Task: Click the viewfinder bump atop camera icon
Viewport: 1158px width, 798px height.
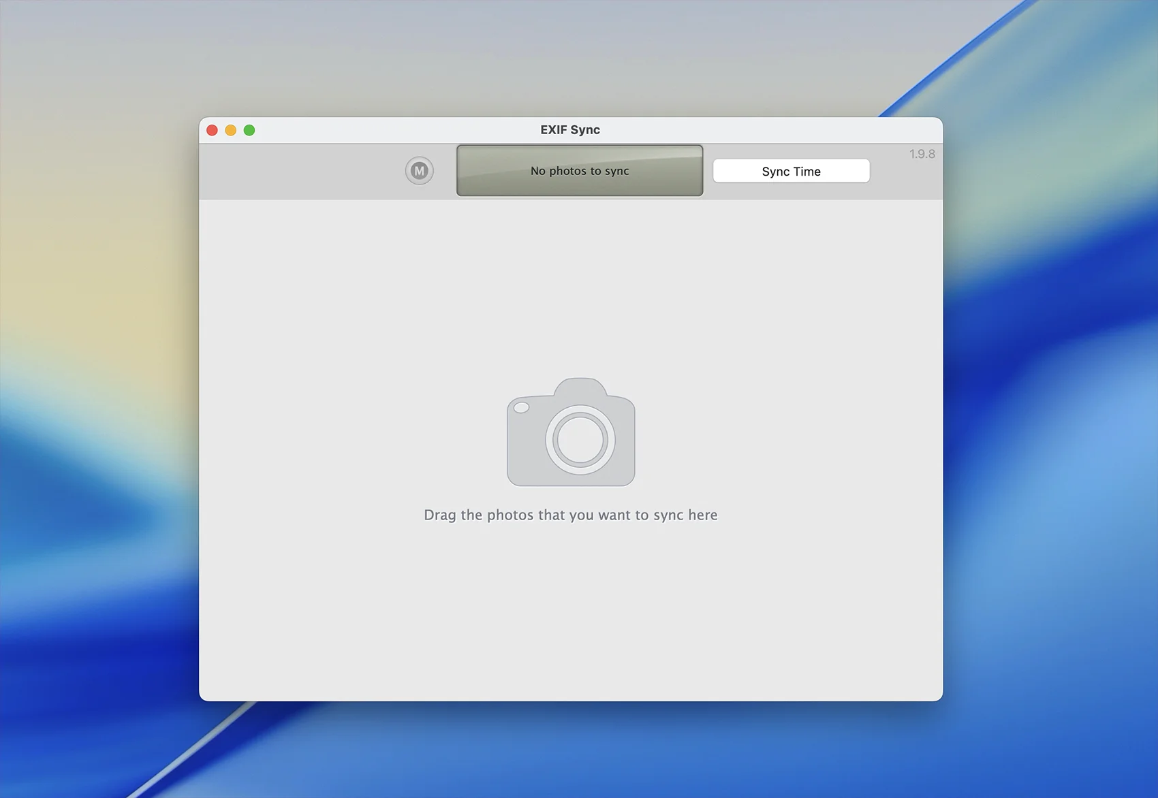Action: tap(580, 387)
